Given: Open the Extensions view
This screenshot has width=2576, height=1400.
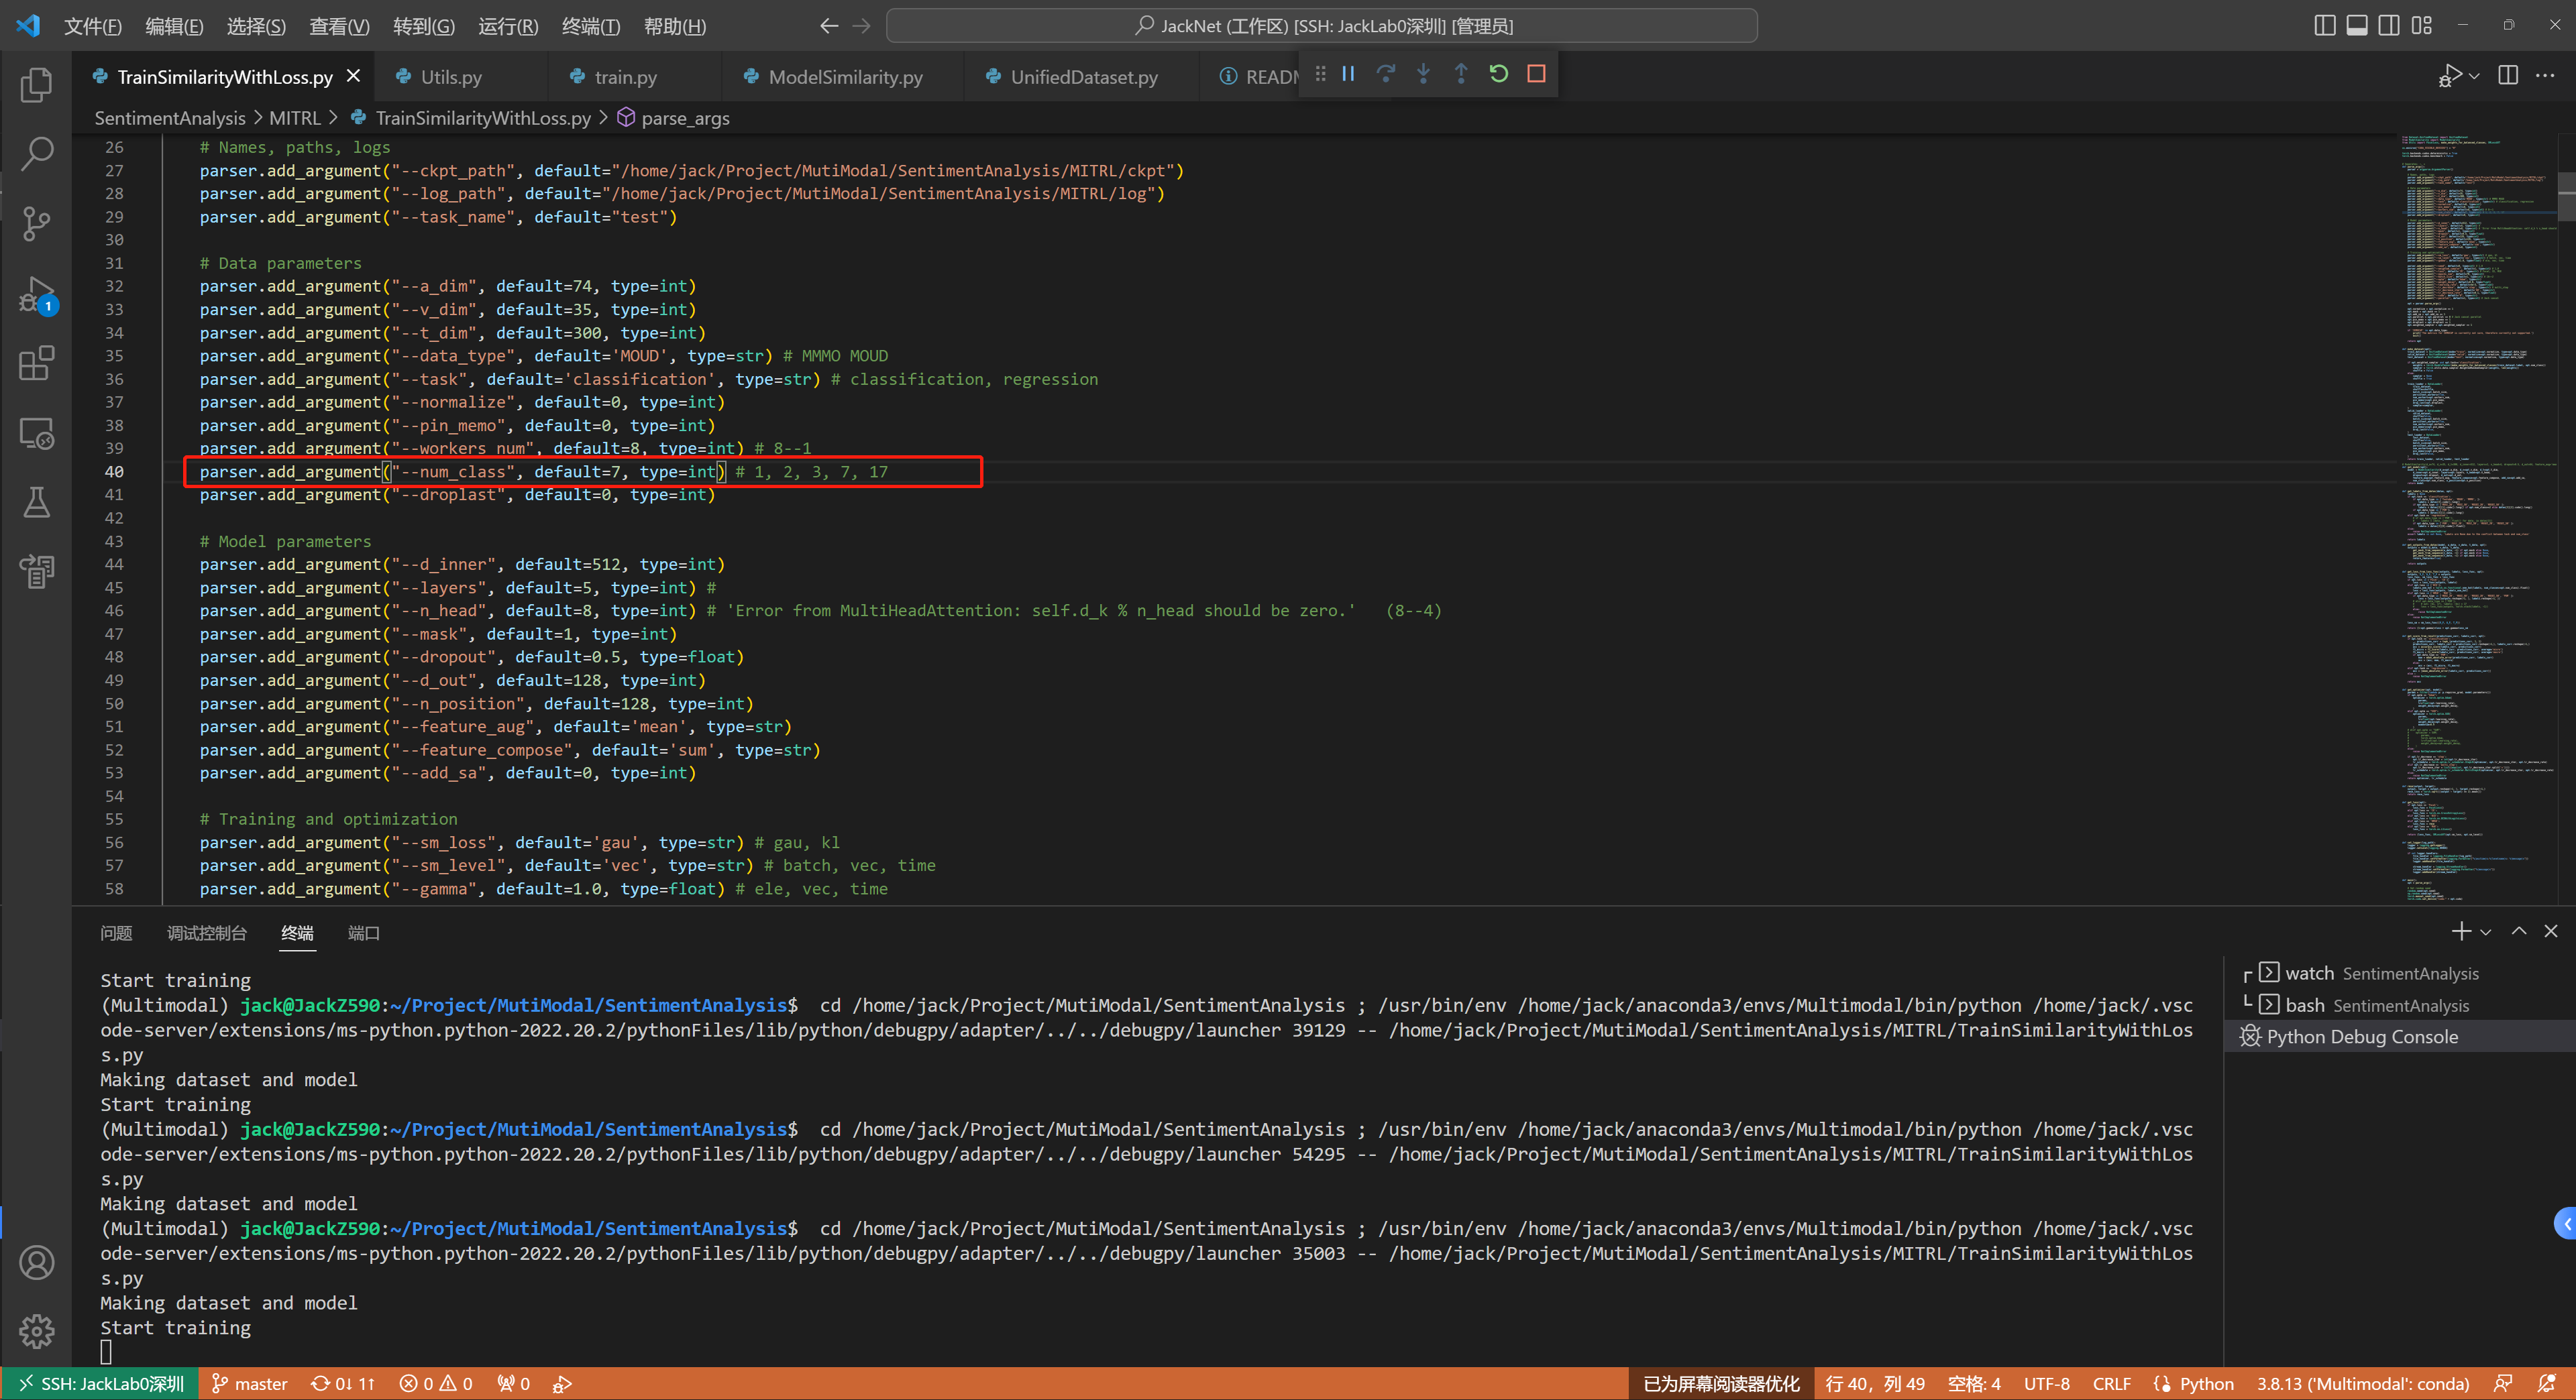Looking at the screenshot, I should (36, 363).
